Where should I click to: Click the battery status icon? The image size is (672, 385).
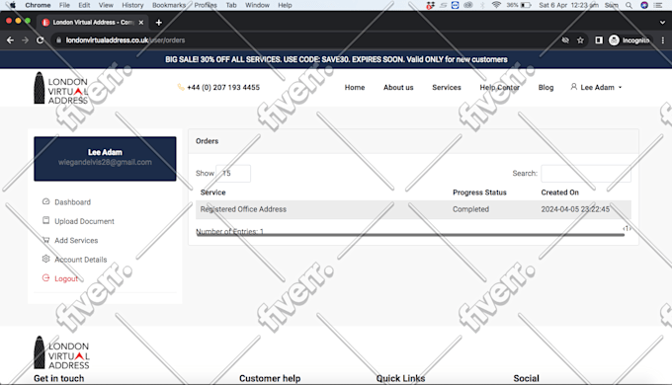pos(526,5)
